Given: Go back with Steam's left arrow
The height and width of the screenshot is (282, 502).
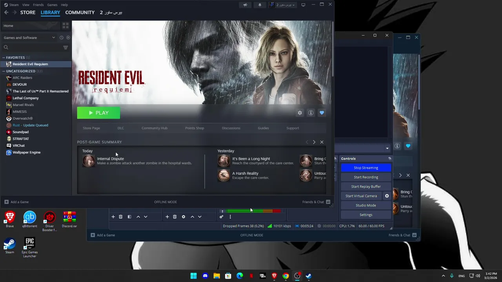Looking at the screenshot, I should pyautogui.click(x=6, y=13).
